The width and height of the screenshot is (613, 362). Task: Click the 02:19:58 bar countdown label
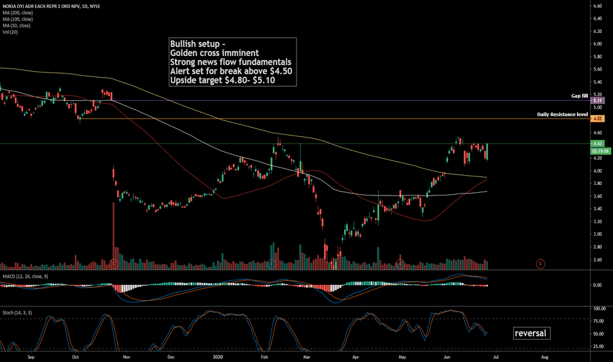pos(600,151)
